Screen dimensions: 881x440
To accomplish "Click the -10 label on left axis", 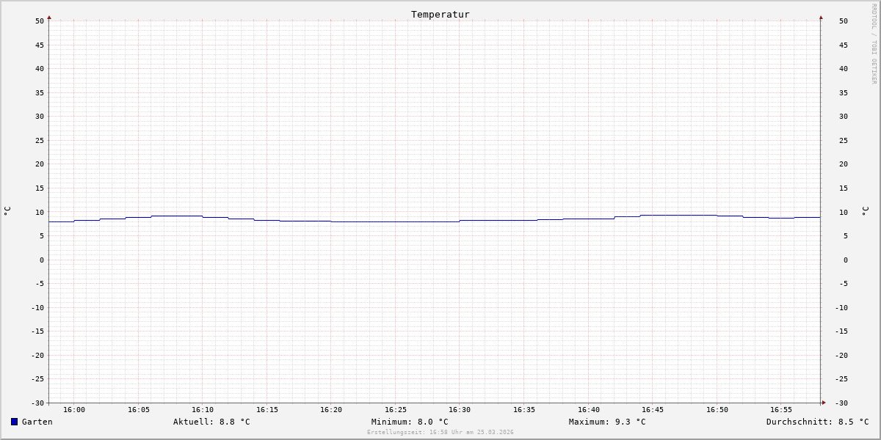I will (x=37, y=307).
